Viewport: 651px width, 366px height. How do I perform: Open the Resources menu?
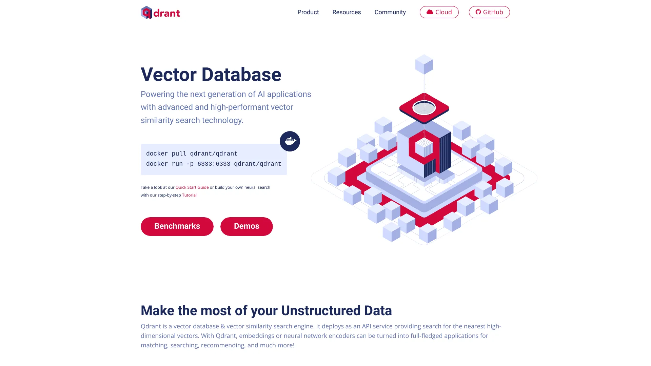pyautogui.click(x=347, y=12)
